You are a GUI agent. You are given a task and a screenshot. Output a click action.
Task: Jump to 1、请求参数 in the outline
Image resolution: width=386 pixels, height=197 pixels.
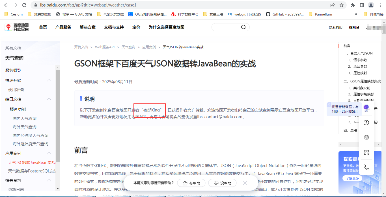coord(357,60)
